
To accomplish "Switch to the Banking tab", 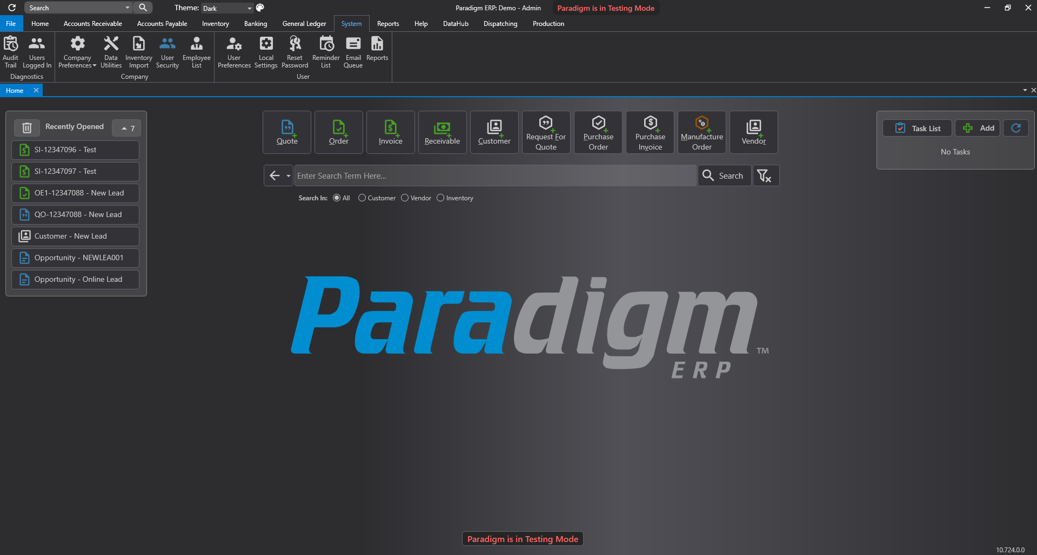I will pyautogui.click(x=256, y=24).
